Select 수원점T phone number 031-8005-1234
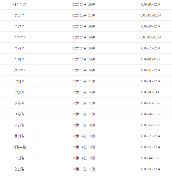 [x=151, y=37]
